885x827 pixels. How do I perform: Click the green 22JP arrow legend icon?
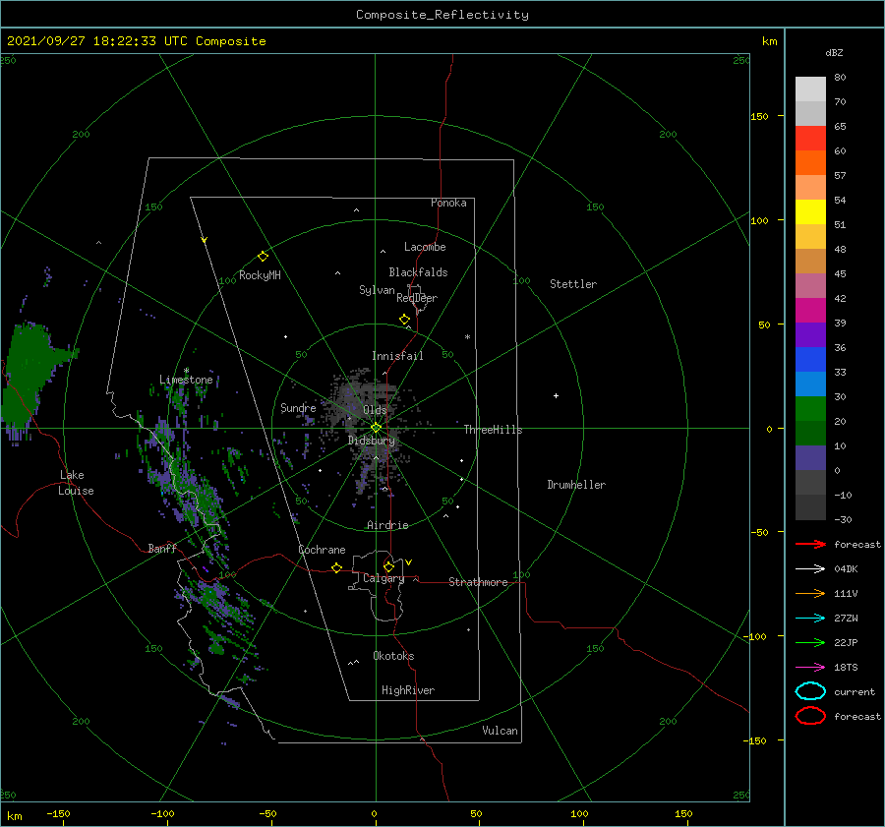810,642
